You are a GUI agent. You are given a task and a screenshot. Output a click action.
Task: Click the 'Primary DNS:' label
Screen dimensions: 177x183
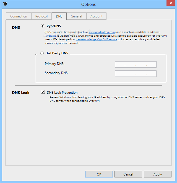[54, 64]
